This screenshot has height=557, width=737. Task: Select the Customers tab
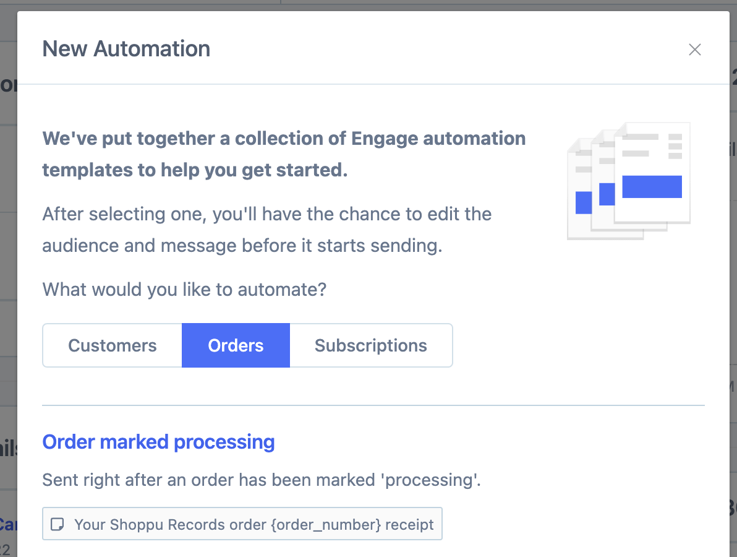click(x=111, y=345)
